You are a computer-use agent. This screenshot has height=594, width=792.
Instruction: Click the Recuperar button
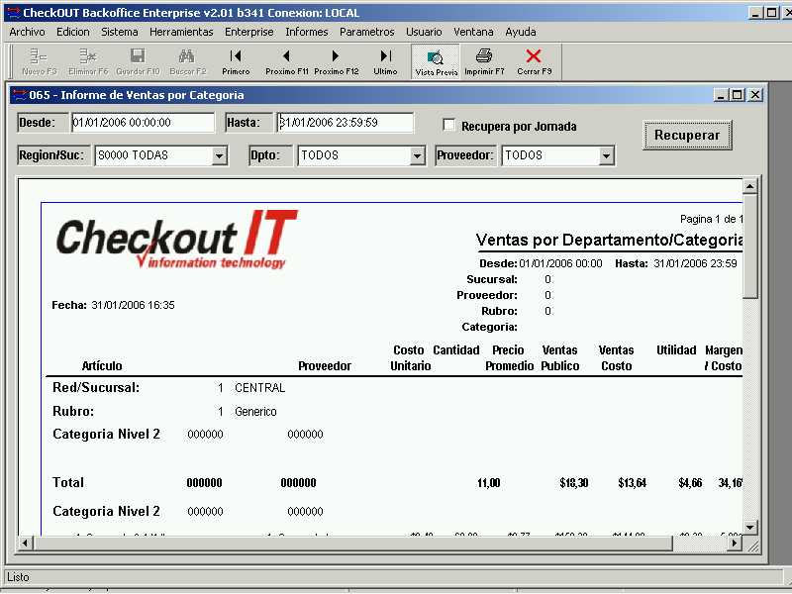(x=687, y=135)
